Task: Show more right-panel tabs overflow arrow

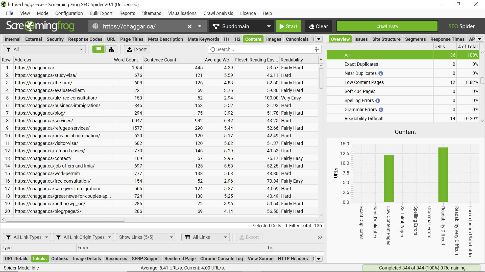Action: (x=479, y=39)
